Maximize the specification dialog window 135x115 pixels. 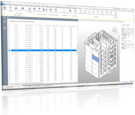[75, 20]
